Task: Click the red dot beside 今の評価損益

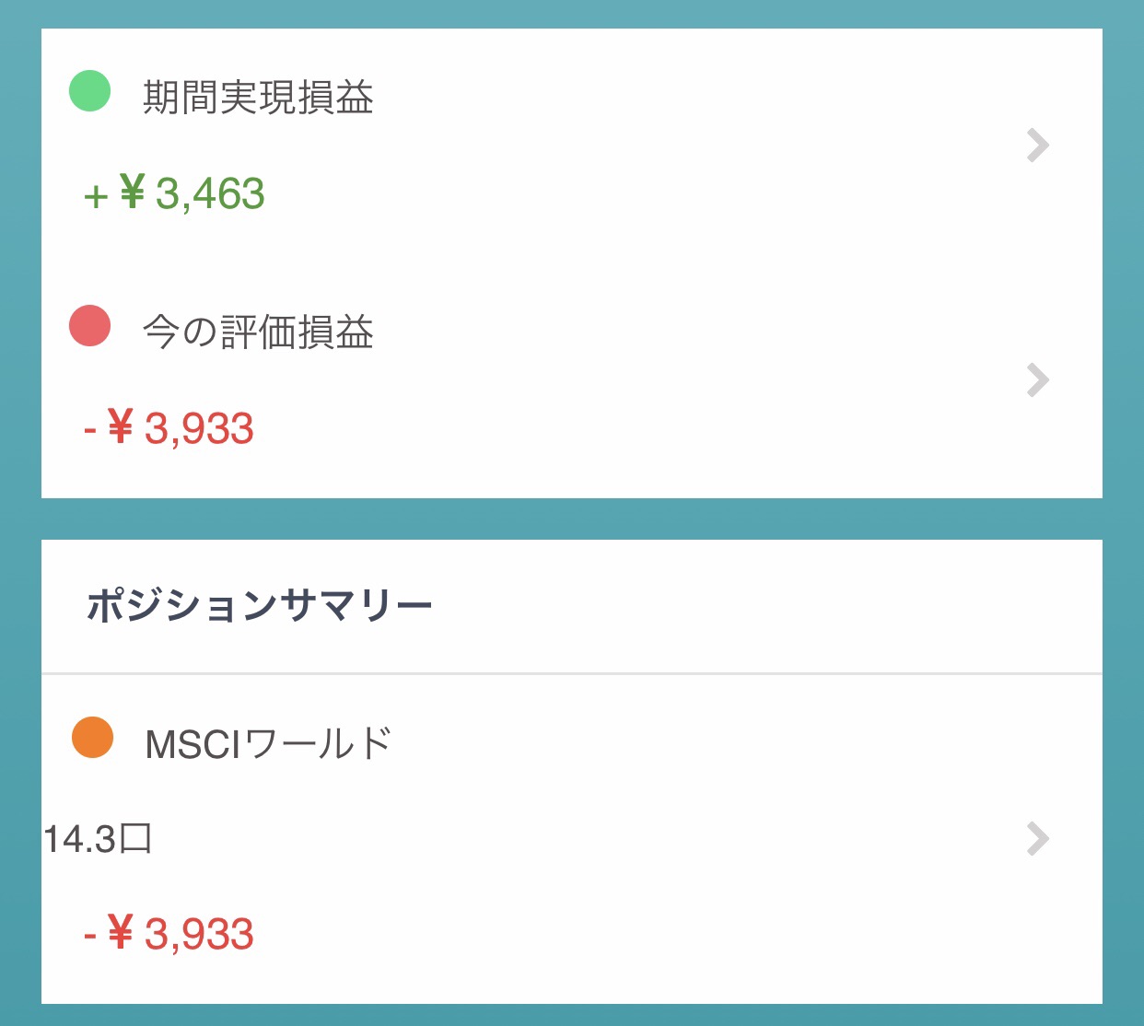Action: click(90, 326)
